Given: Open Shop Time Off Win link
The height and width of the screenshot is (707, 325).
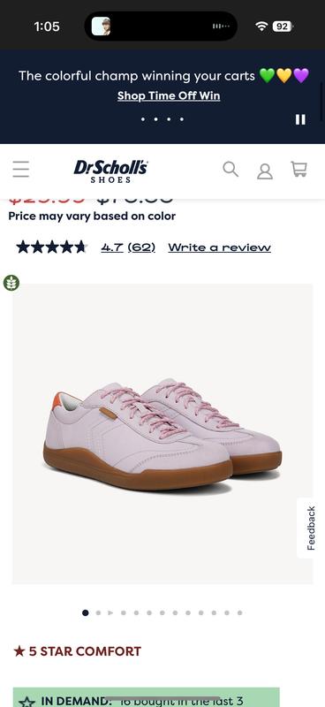Looking at the screenshot, I should point(169,95).
